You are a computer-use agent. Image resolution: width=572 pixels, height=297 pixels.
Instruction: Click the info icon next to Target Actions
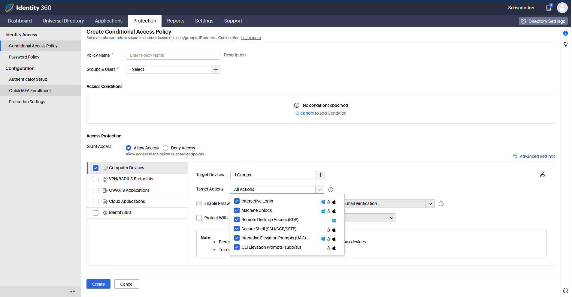pyautogui.click(x=331, y=190)
